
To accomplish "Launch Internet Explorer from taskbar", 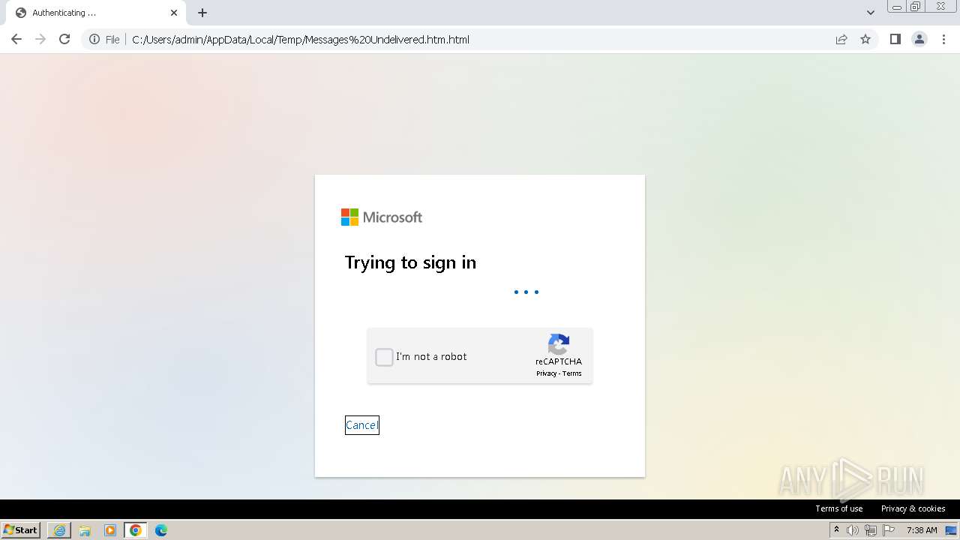I will click(59, 530).
